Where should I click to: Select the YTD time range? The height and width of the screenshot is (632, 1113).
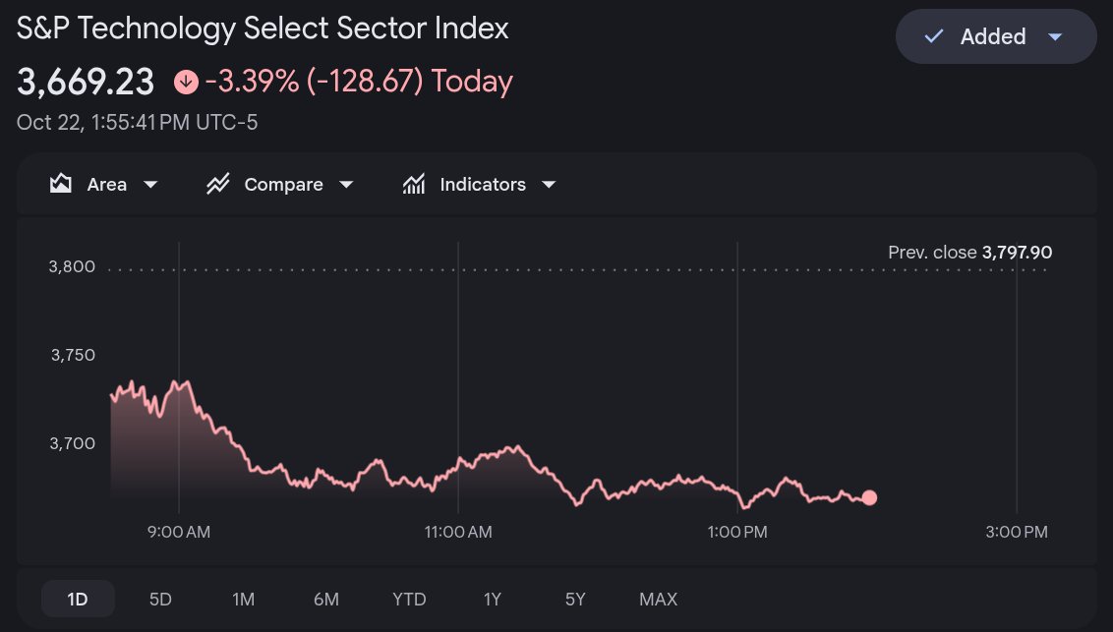click(x=410, y=599)
